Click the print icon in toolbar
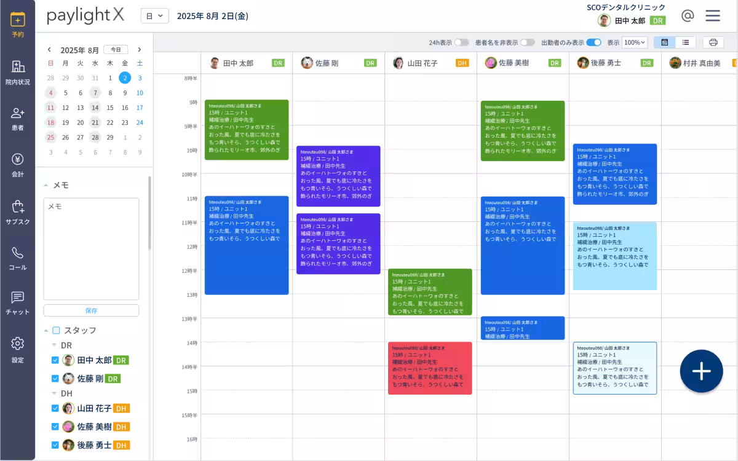The height and width of the screenshot is (461, 738). pos(713,42)
